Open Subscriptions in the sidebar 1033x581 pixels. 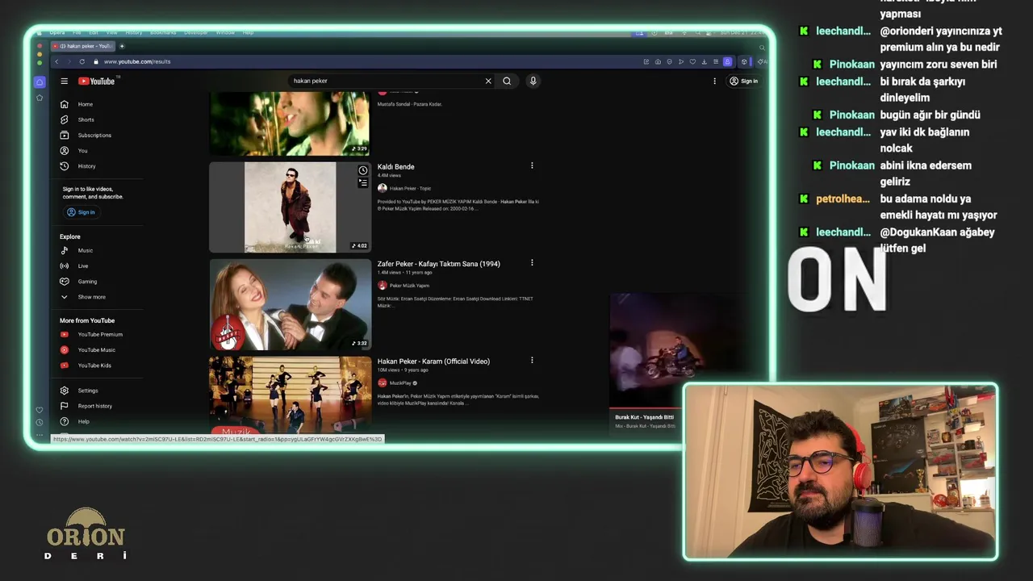[85, 135]
